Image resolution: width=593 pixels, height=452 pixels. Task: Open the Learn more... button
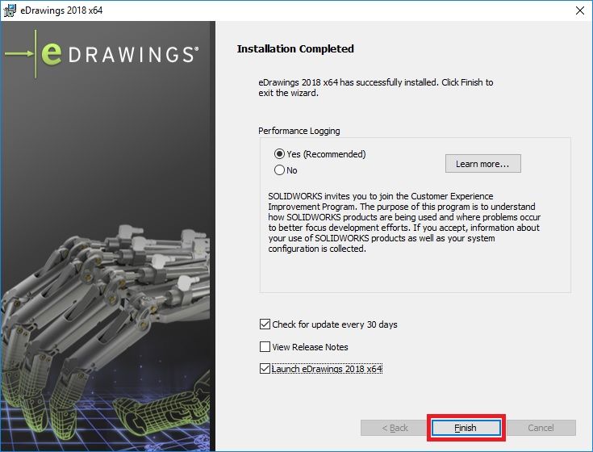click(x=483, y=164)
